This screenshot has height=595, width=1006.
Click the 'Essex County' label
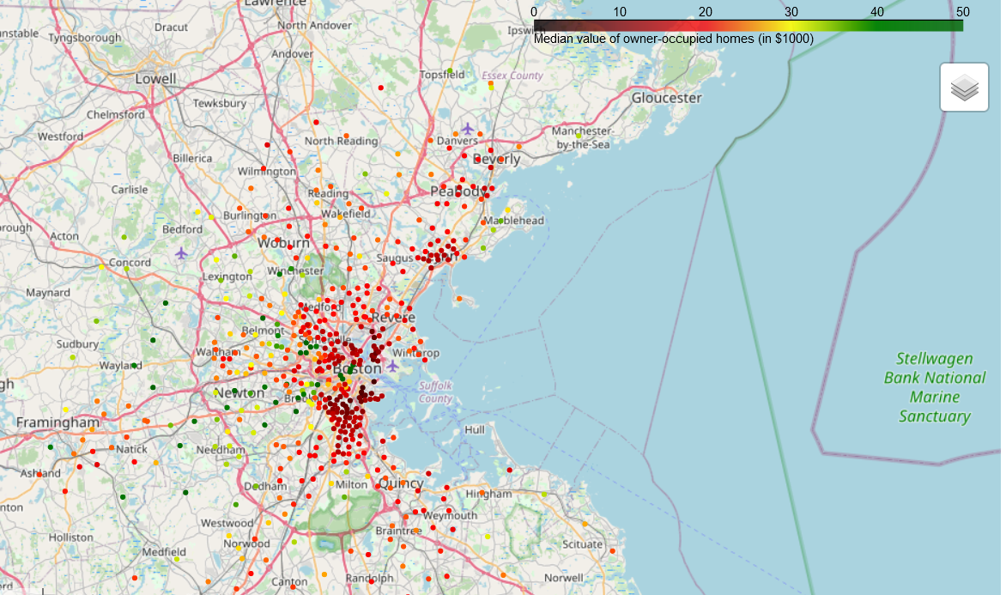[512, 76]
